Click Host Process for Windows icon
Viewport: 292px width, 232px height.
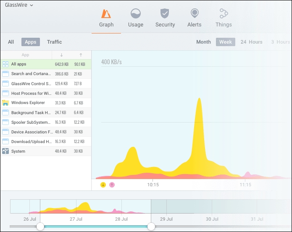[x=5, y=93]
